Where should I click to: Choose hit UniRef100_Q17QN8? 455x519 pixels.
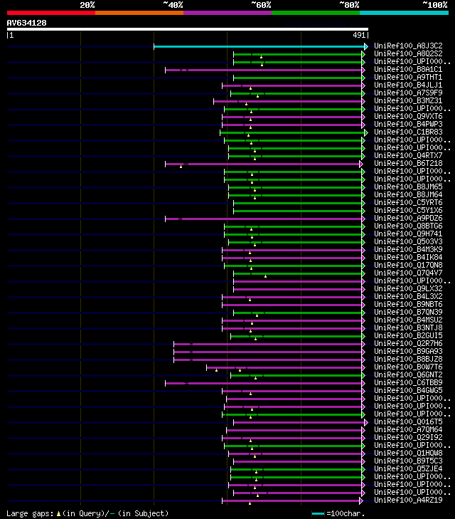408,265
